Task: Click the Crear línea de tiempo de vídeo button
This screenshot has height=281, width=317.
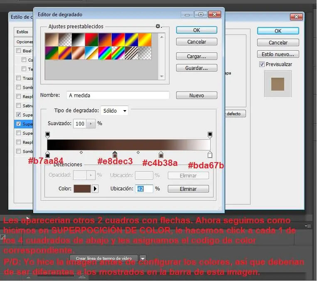Action: point(104,258)
